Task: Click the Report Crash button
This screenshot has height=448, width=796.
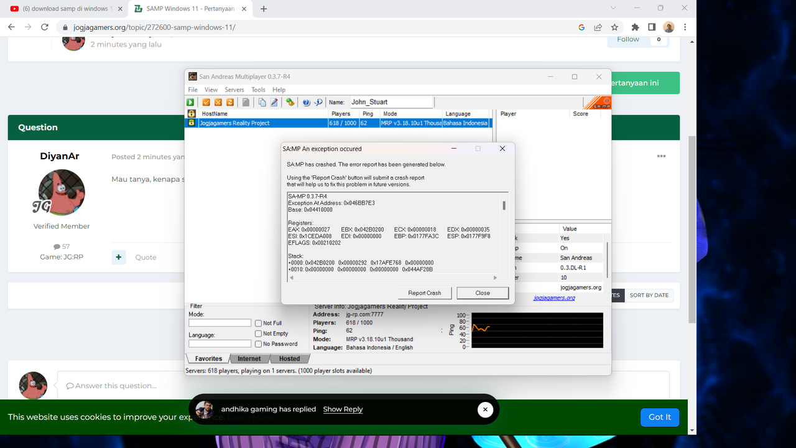Action: click(425, 292)
